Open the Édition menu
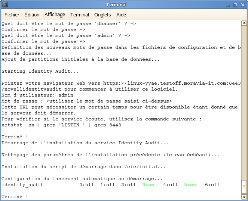The height and width of the screenshot is (201, 248). (32, 15)
